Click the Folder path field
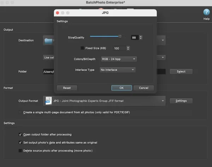Screen dimensions: 212x167 (x=104, y=71)
